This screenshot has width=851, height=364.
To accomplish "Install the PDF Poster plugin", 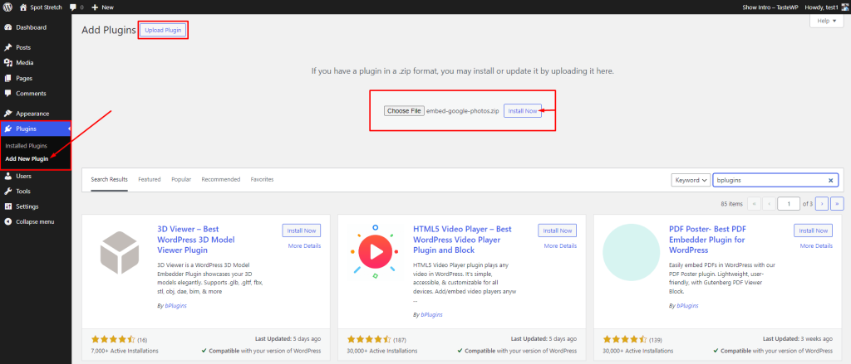I will point(813,231).
